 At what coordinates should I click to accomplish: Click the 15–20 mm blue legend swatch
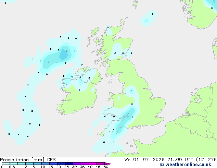(53, 164)
